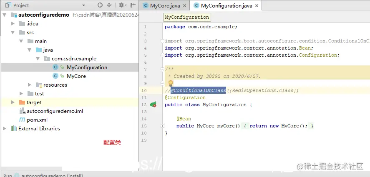The width and height of the screenshot is (370, 177).
Task: Click the Spring bean gutter icon on line 12
Action: [153, 105]
